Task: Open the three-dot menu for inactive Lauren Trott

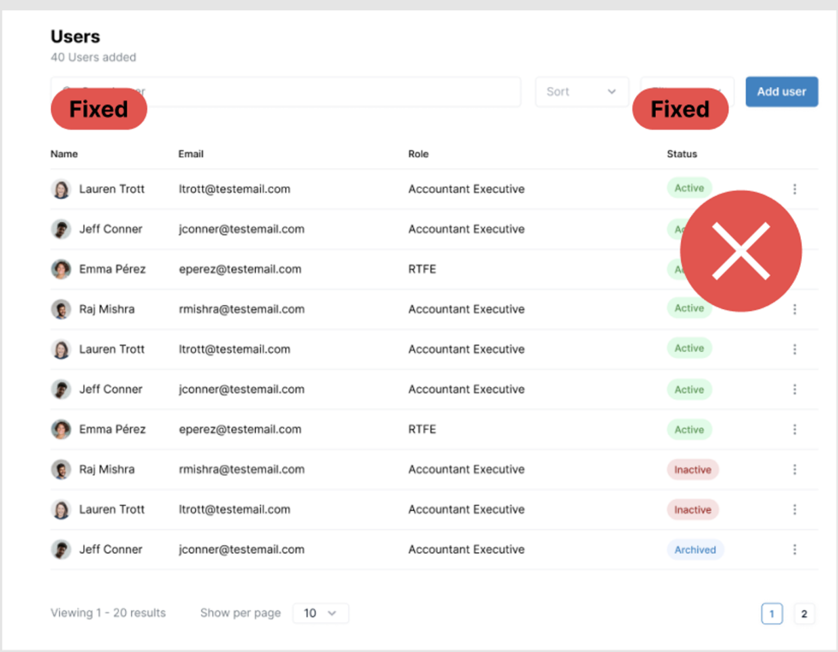Action: coord(794,510)
